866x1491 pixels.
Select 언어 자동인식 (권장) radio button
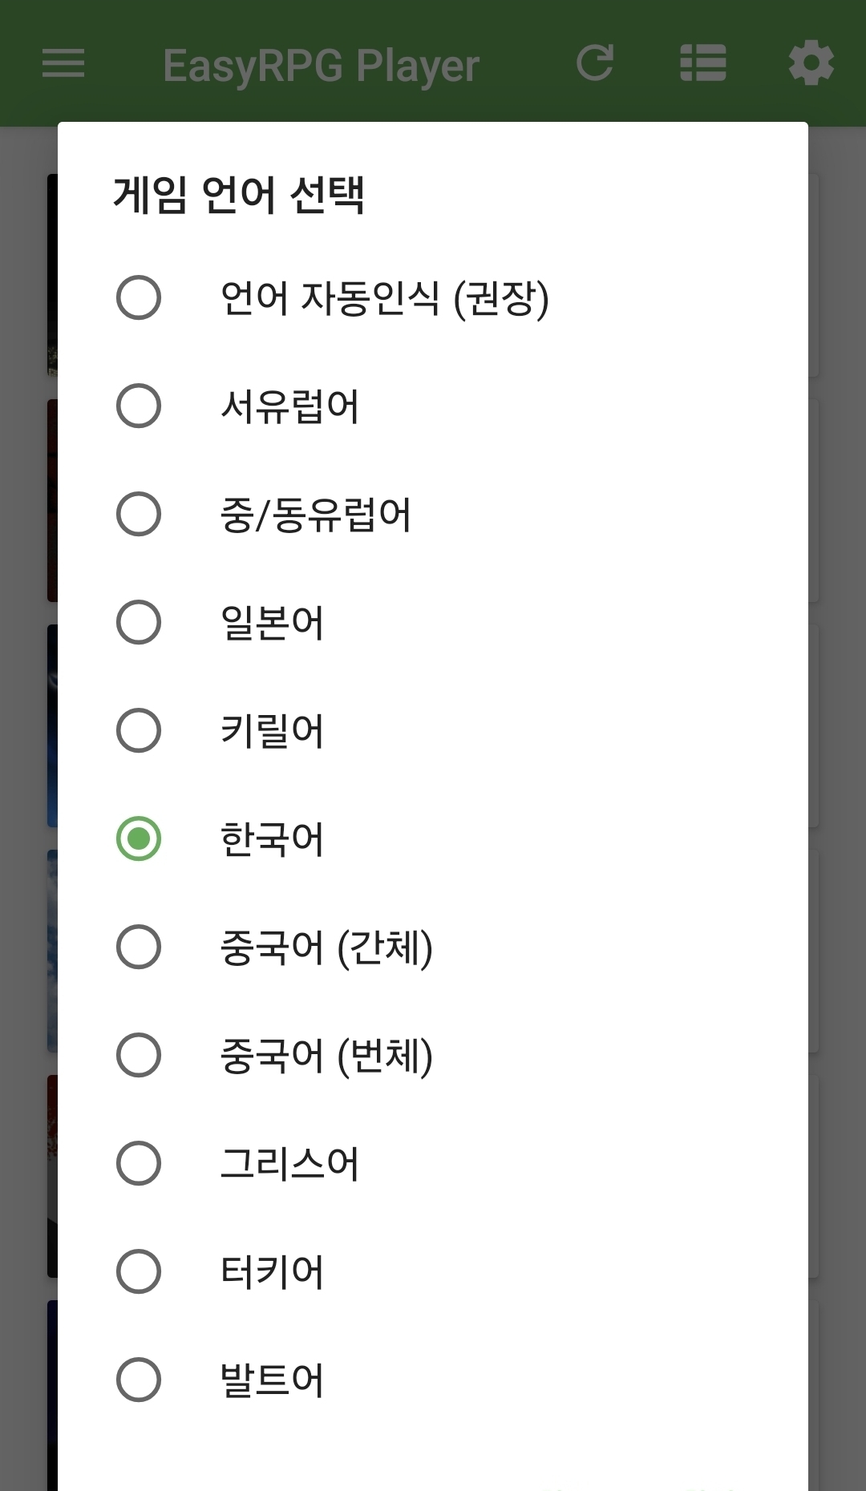coord(139,297)
